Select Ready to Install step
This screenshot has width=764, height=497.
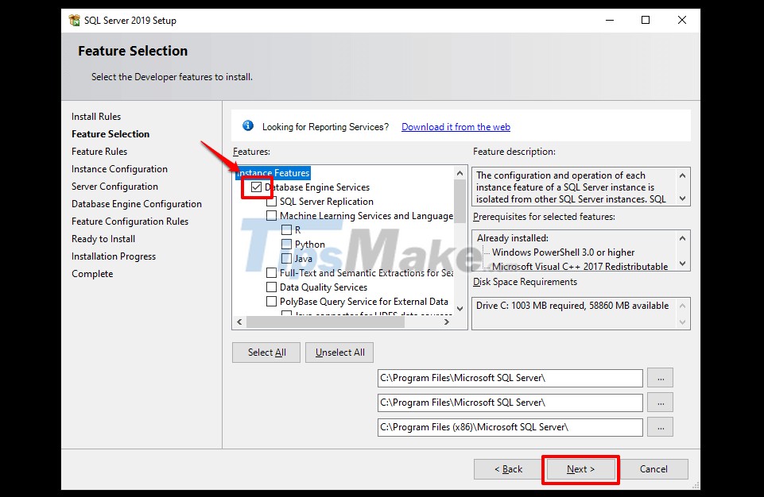(103, 239)
